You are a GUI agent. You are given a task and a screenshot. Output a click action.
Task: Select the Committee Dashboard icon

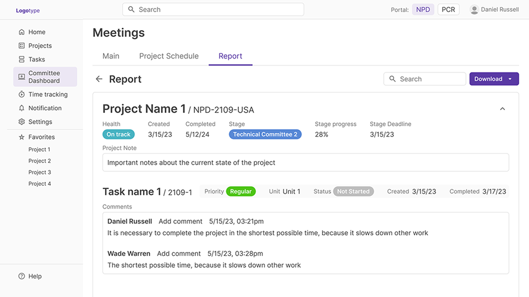22,77
